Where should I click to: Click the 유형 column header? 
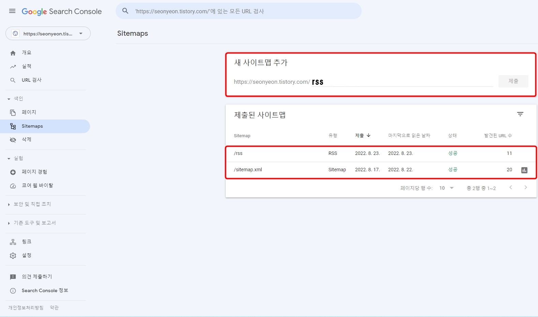click(x=333, y=136)
